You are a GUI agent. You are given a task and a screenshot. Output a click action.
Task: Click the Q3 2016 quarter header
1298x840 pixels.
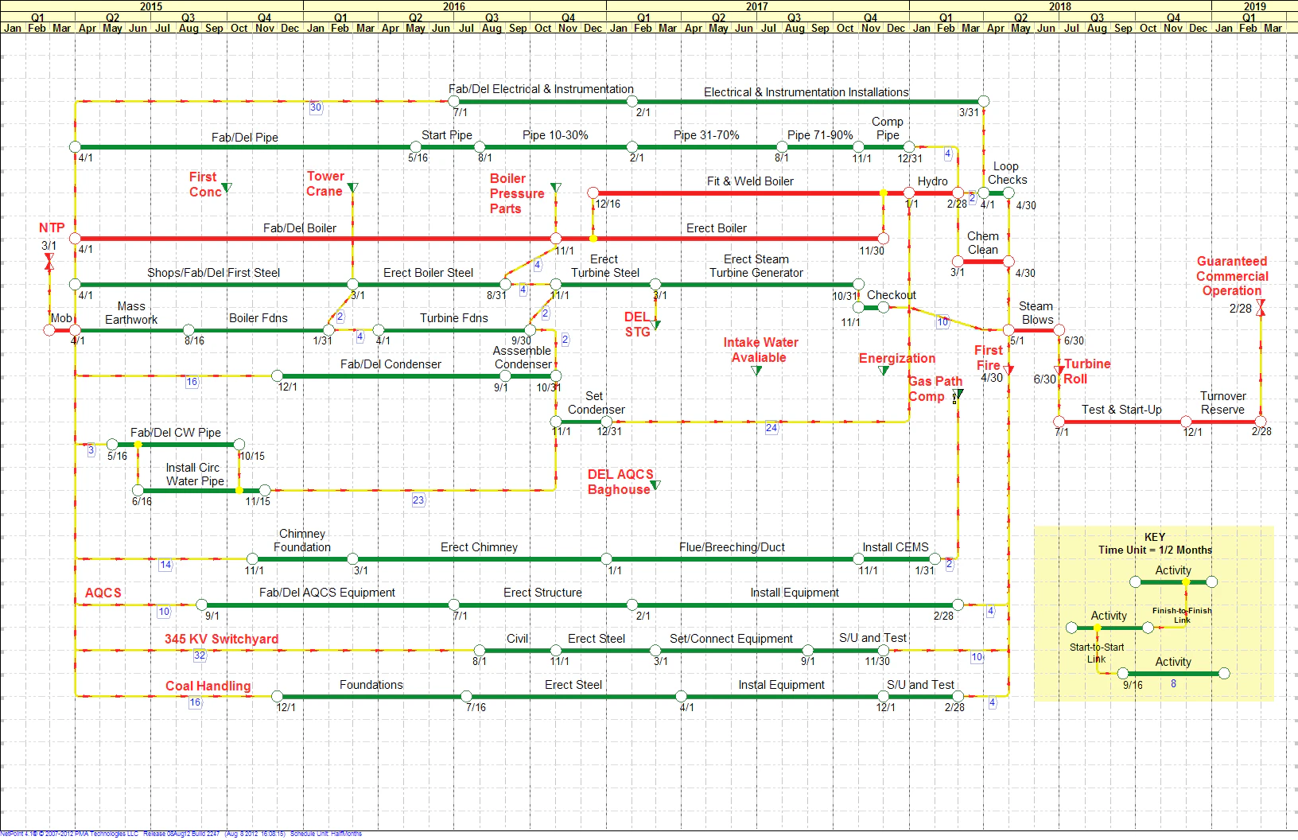coord(491,16)
